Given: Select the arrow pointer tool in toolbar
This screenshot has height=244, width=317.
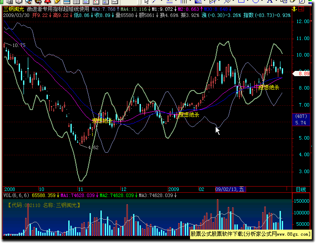Looking at the screenshot, I should [147, 2].
